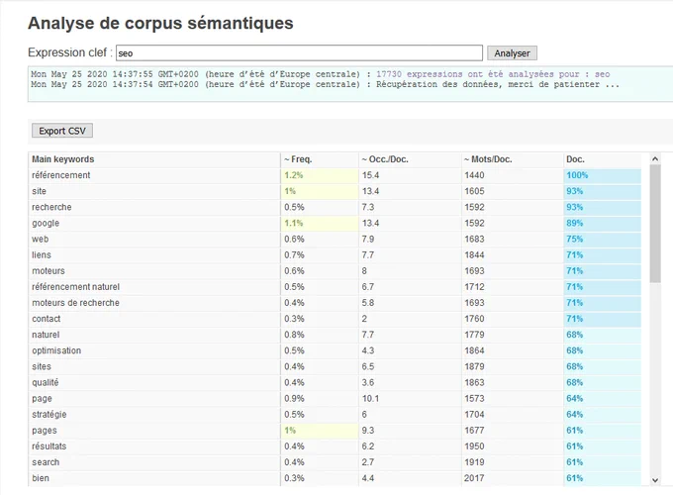Image resolution: width=673 pixels, height=495 pixels.
Task: Click the 1.2% frequency cell
Action: [320, 175]
